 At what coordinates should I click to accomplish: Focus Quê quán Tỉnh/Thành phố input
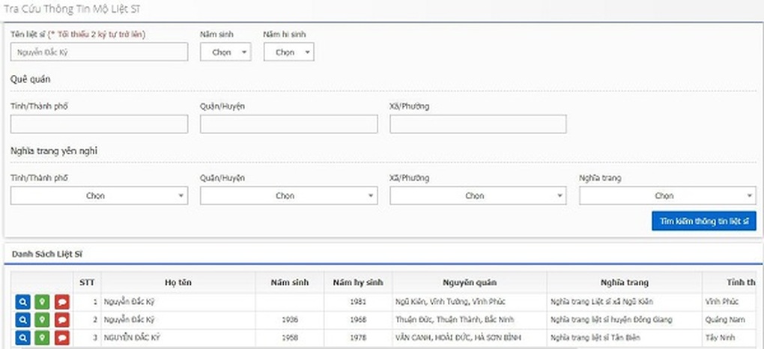pyautogui.click(x=99, y=124)
